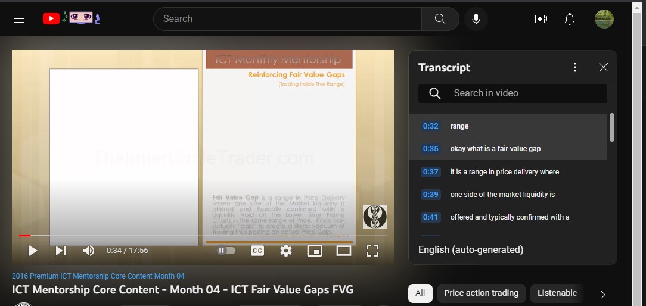Click the transcript panel scrollbar

pyautogui.click(x=612, y=127)
